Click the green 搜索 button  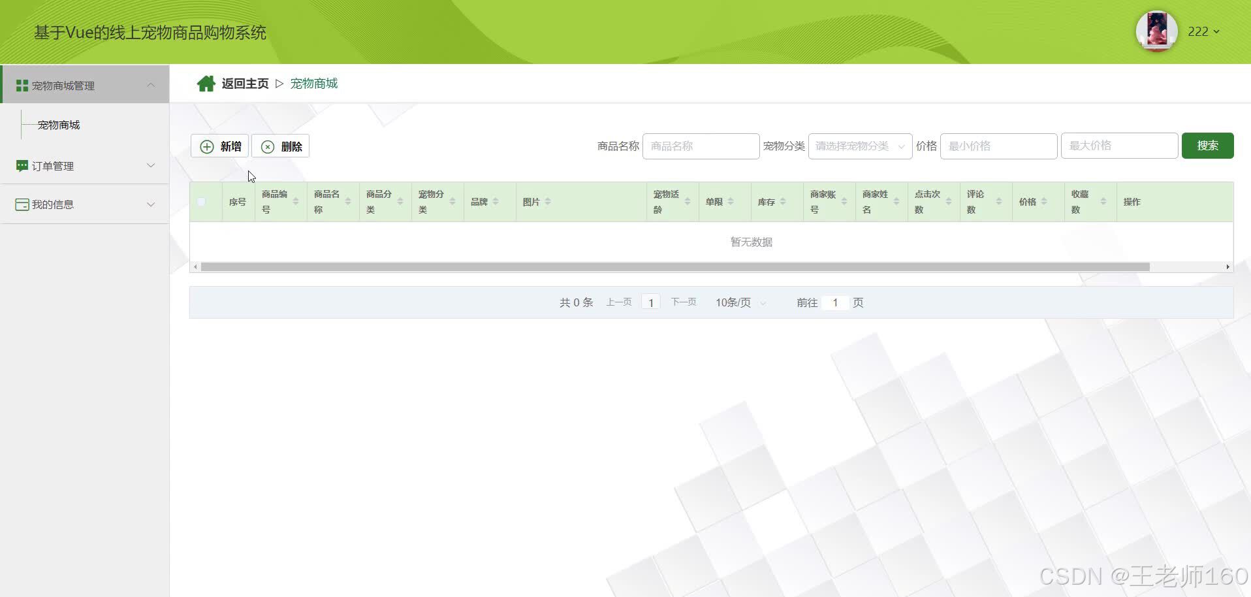1207,146
